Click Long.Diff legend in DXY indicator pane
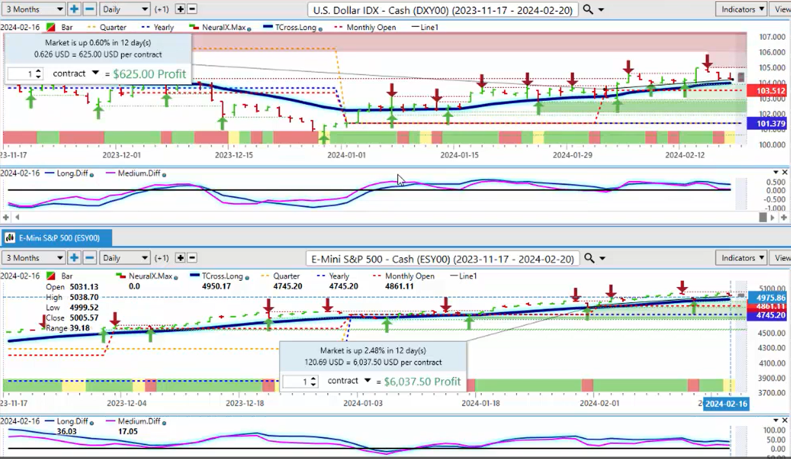This screenshot has height=459, width=791. pyautogui.click(x=70, y=174)
